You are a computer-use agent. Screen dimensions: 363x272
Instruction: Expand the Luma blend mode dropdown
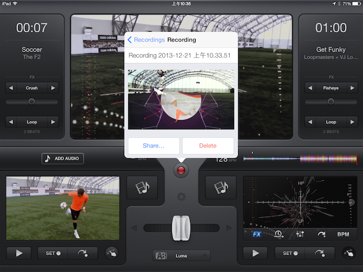(181, 256)
